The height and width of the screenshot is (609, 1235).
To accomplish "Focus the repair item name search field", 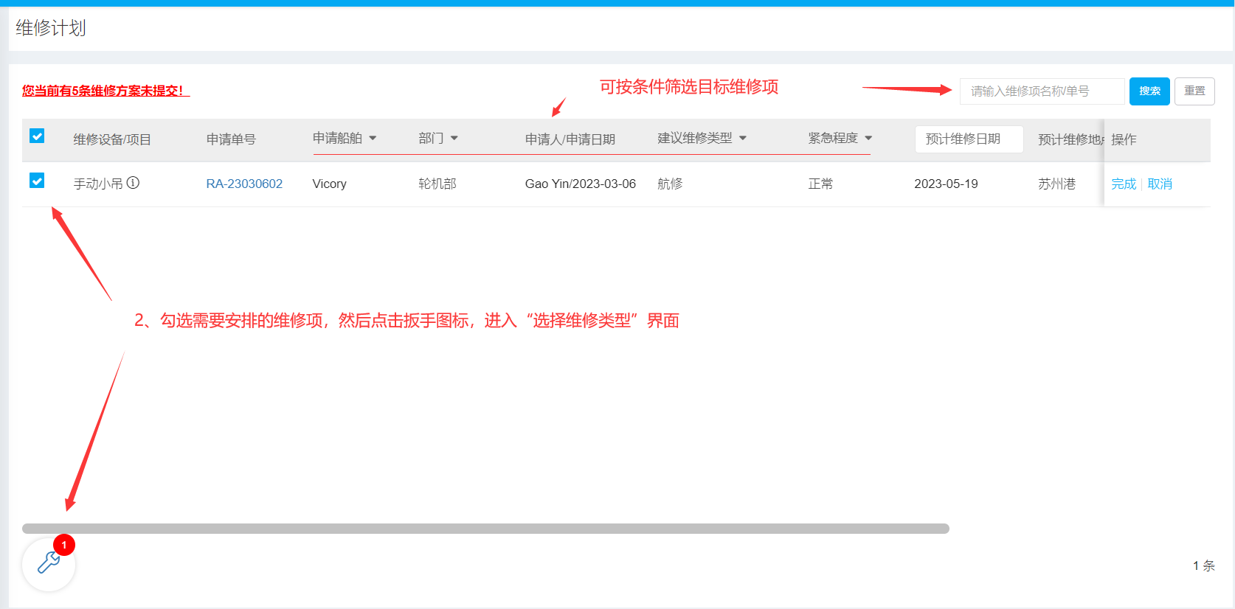I will tap(1042, 91).
